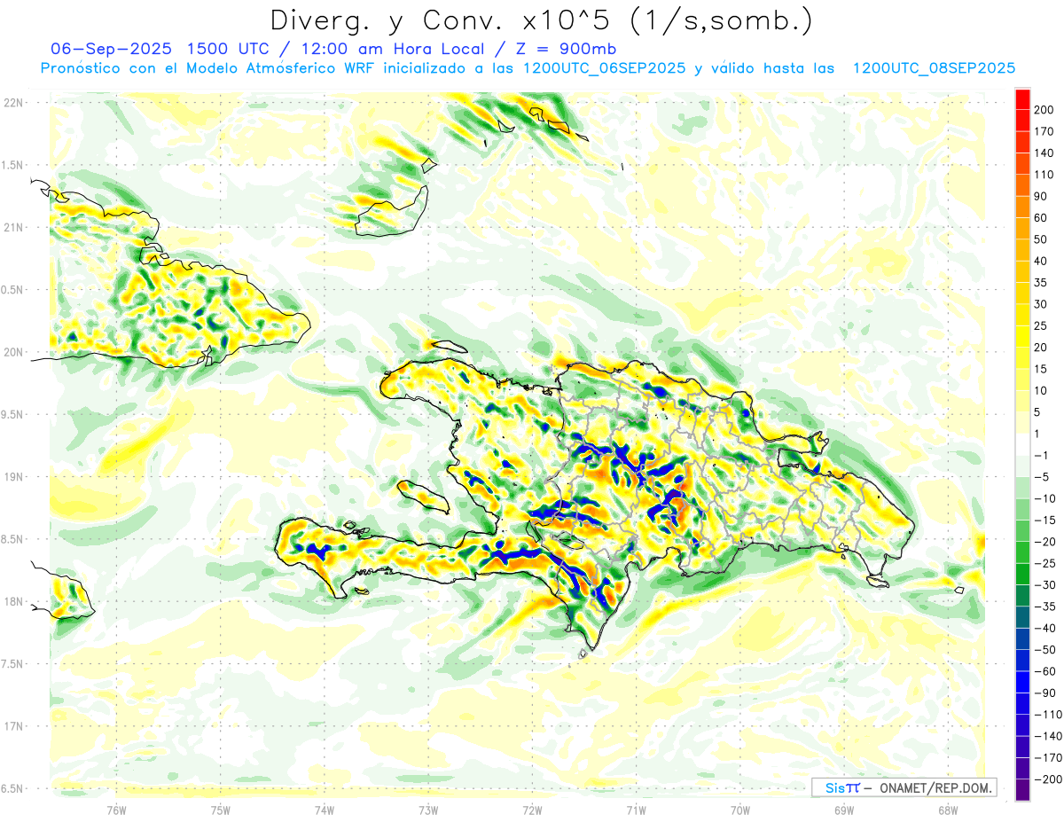This screenshot has width=1064, height=822.
Task: Click the "18N" latitude label
Action: tap(12, 601)
